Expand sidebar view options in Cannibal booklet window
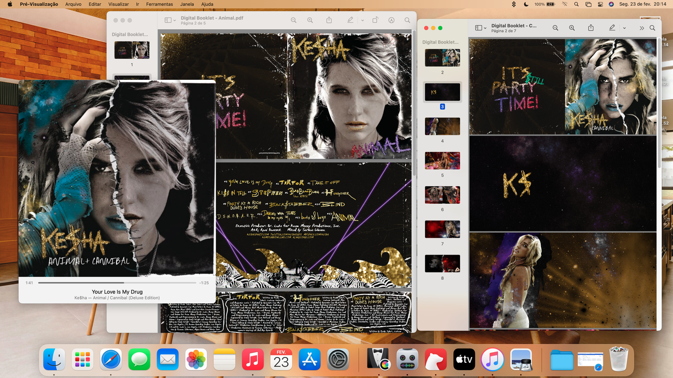Viewport: 673px width, 378px height. pyautogui.click(x=485, y=28)
